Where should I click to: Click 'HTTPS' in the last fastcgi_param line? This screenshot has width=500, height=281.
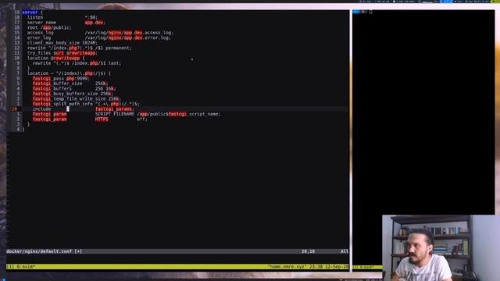pyautogui.click(x=102, y=119)
